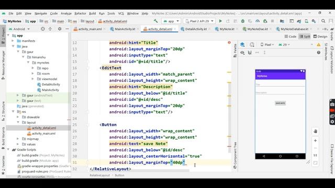The width and height of the screenshot is (335, 188).
Task: Zoom in on the layout preview
Action: pos(315,140)
